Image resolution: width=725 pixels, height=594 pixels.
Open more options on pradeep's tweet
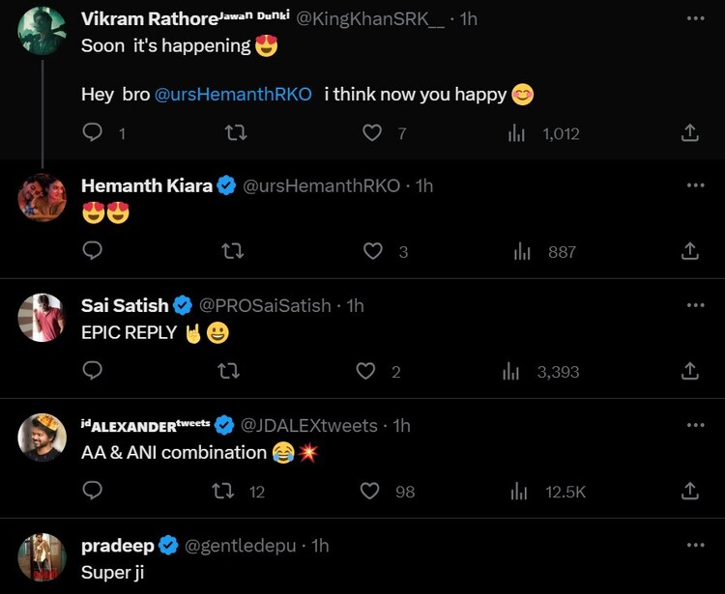pos(695,546)
